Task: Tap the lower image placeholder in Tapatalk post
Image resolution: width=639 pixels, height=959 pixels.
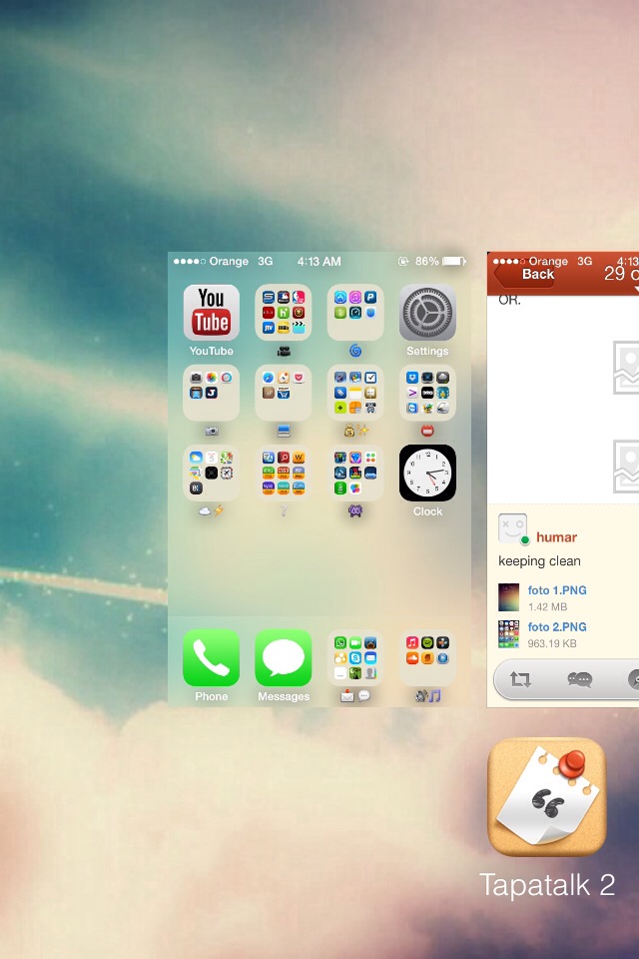Action: 626,467
